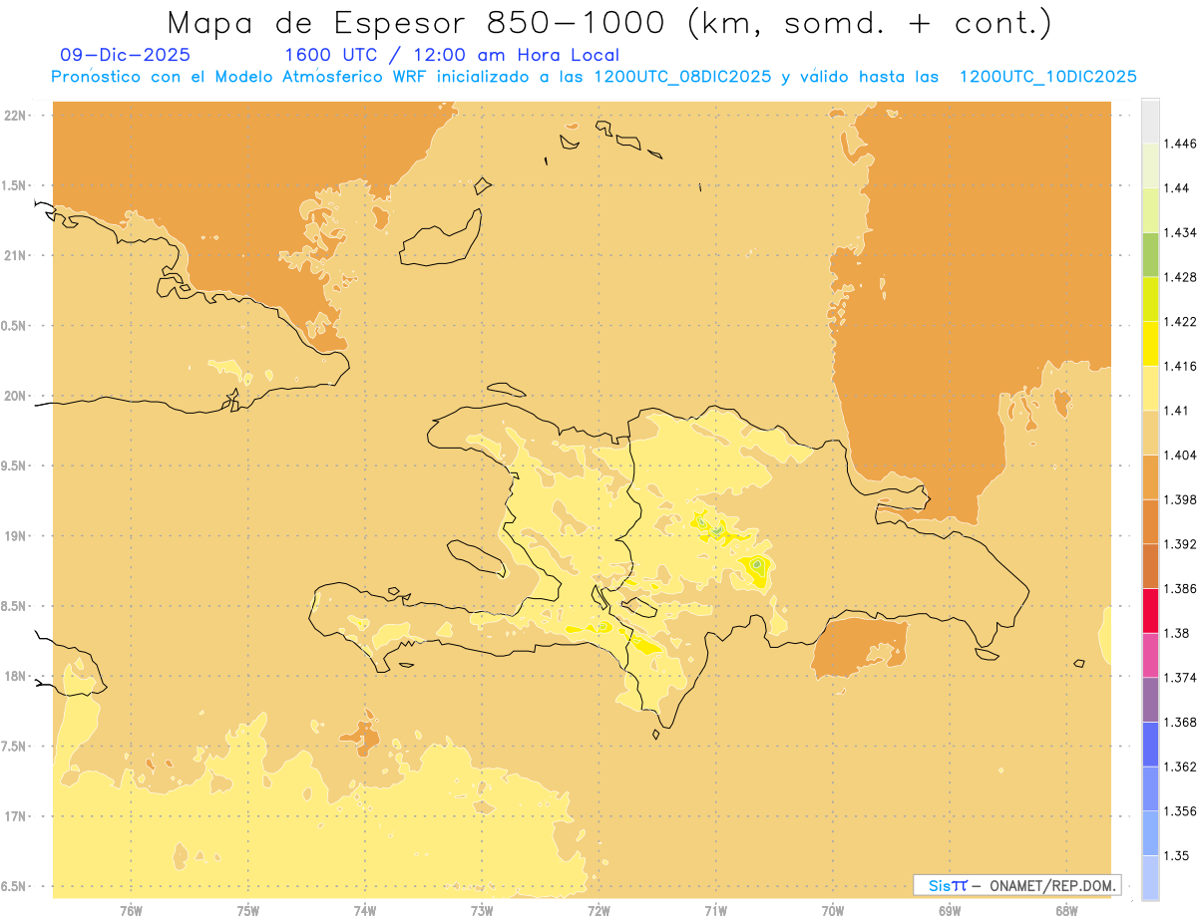Image resolution: width=1197 pixels, height=924 pixels.
Task: Select the bright yellow swatch between 1.416 and 1.422
Action: click(1150, 344)
